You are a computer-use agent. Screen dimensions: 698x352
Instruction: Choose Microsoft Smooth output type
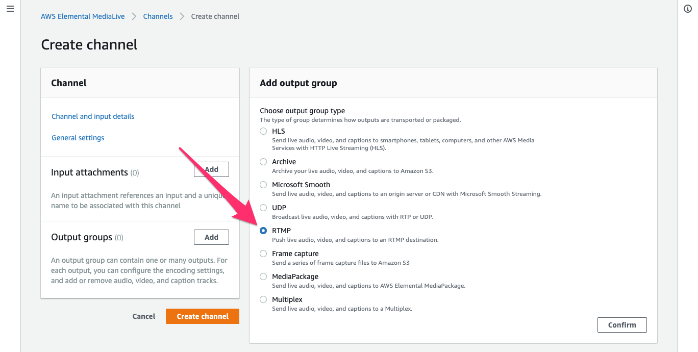[263, 185]
